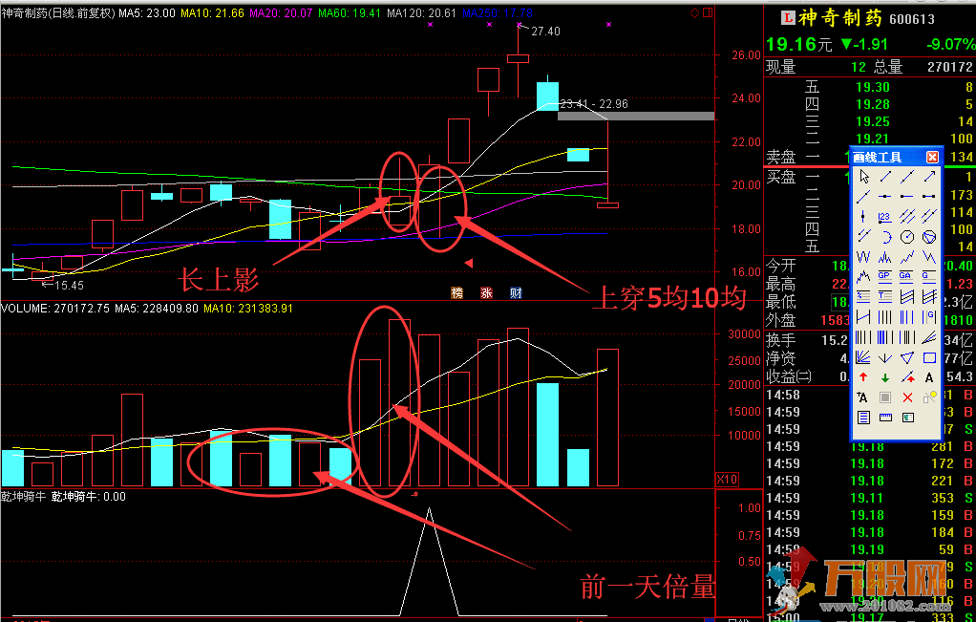This screenshot has width=976, height=622.
Task: Place a green down arrow marker
Action: coord(885,377)
